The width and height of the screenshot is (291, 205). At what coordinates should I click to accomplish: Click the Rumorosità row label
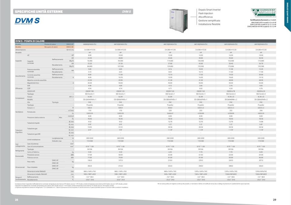(x=19, y=156)
